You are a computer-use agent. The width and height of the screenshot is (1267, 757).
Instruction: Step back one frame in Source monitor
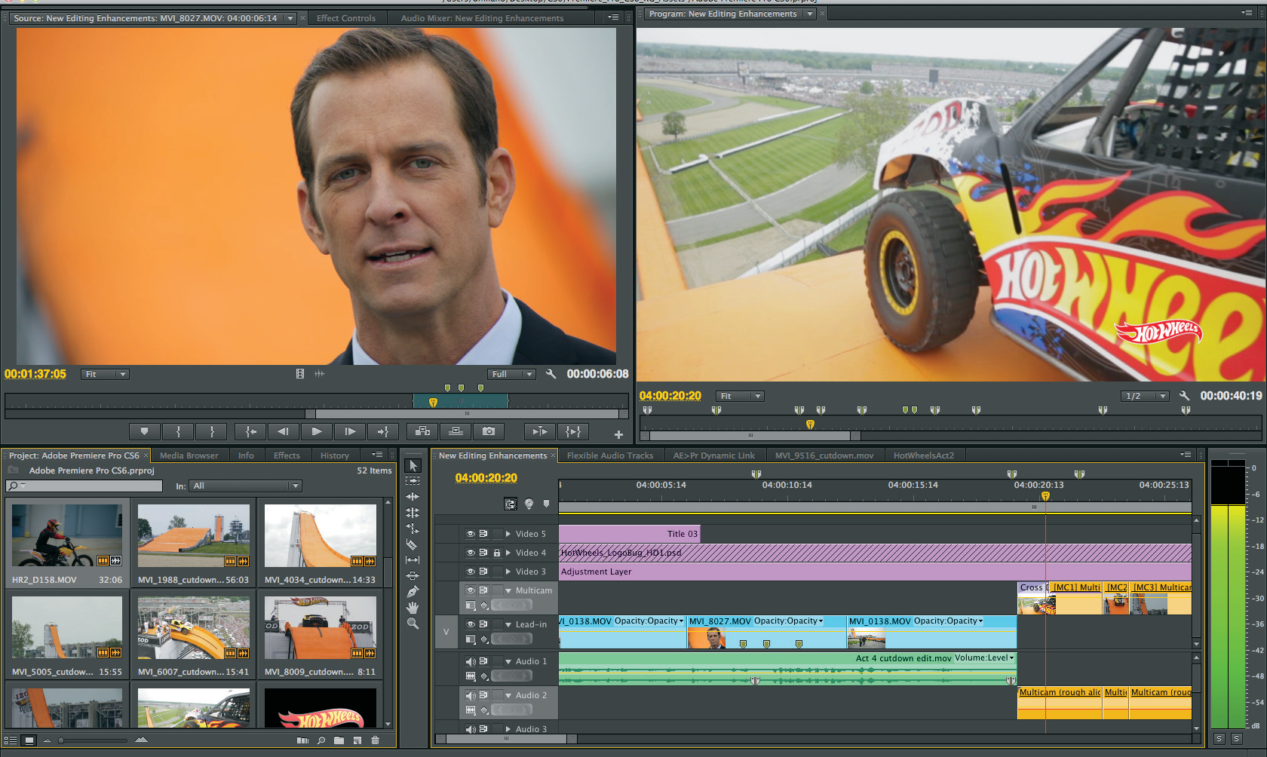click(x=283, y=431)
